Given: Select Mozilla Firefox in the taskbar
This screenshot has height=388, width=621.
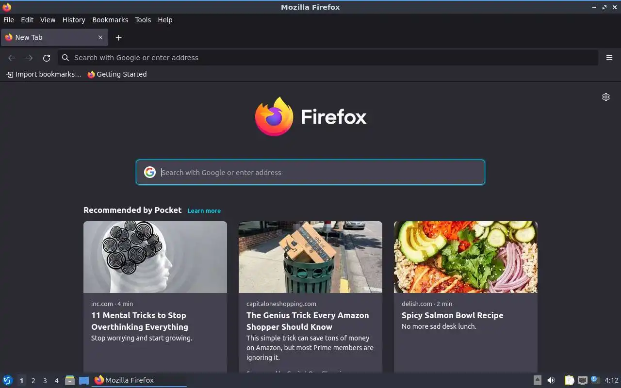Looking at the screenshot, I should (x=139, y=380).
